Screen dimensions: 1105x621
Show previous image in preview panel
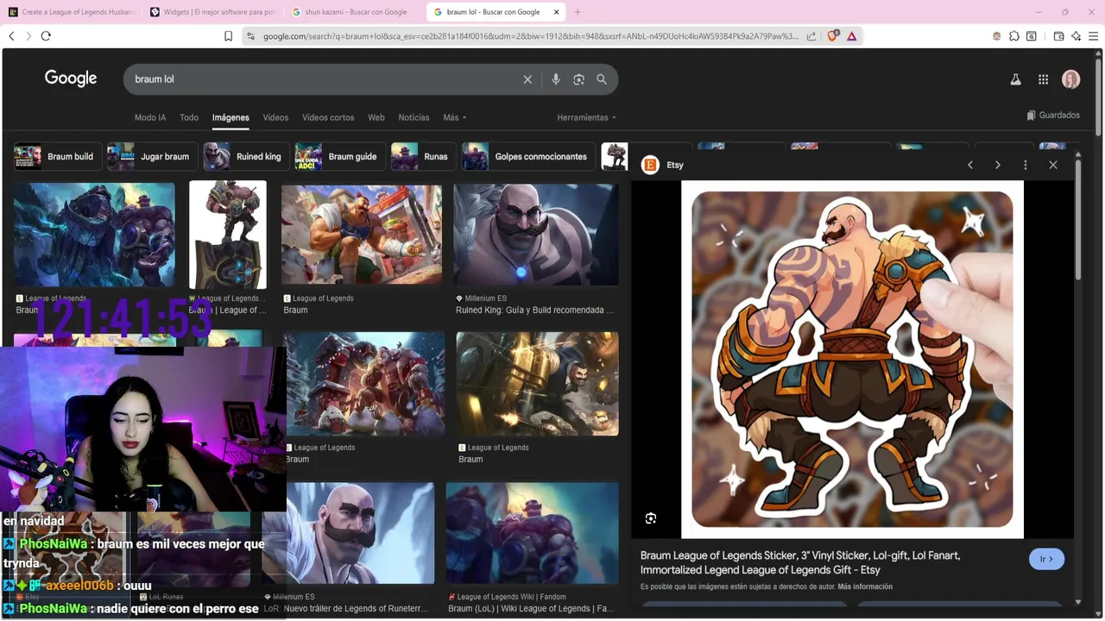pos(970,165)
